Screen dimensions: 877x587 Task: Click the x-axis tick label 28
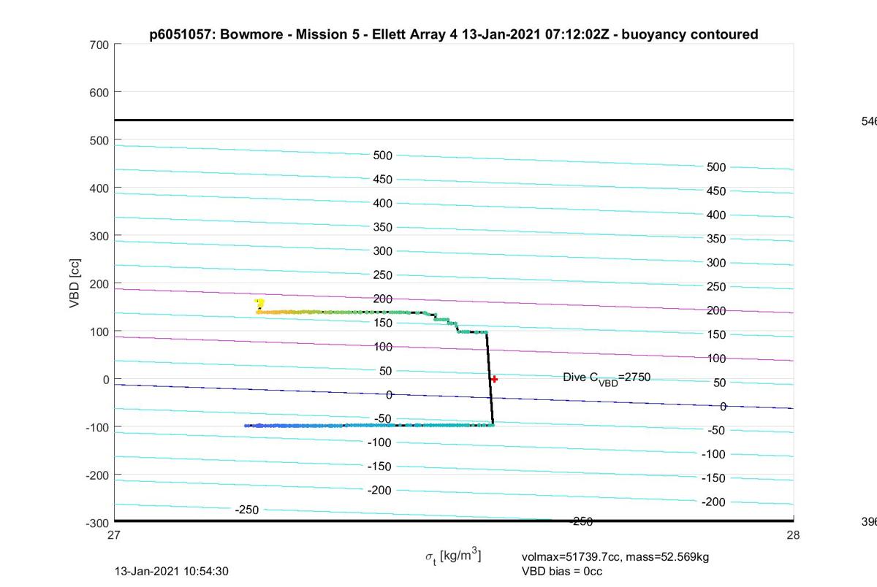point(794,535)
